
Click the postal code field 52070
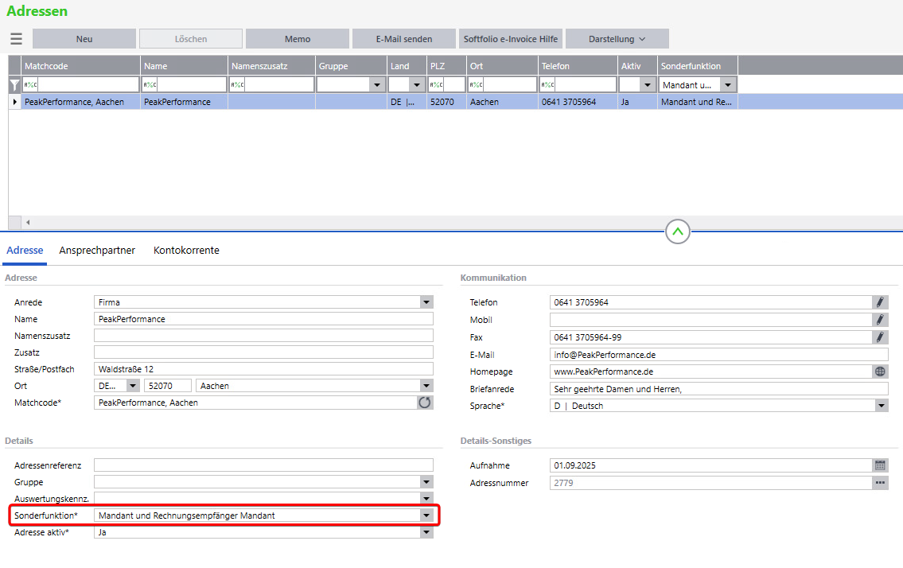pyautogui.click(x=168, y=386)
